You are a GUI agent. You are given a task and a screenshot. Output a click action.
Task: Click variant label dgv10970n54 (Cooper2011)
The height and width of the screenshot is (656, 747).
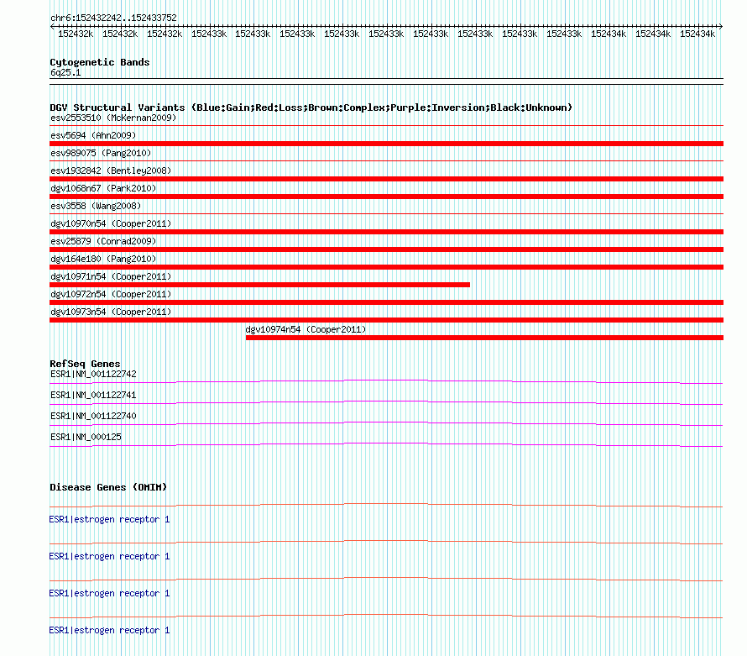coord(111,223)
